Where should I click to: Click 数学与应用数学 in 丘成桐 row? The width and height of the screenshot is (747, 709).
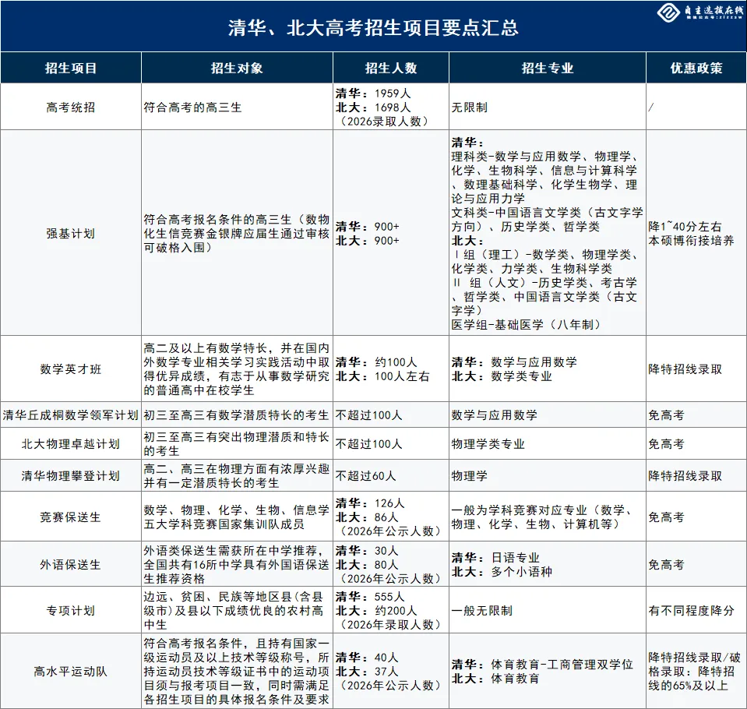548,414
